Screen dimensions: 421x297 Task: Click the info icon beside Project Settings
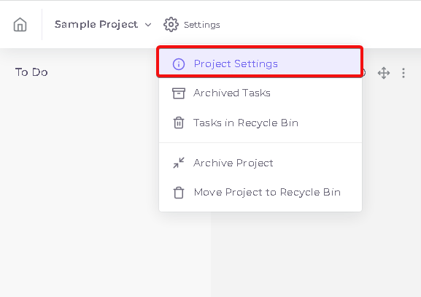[x=179, y=64]
